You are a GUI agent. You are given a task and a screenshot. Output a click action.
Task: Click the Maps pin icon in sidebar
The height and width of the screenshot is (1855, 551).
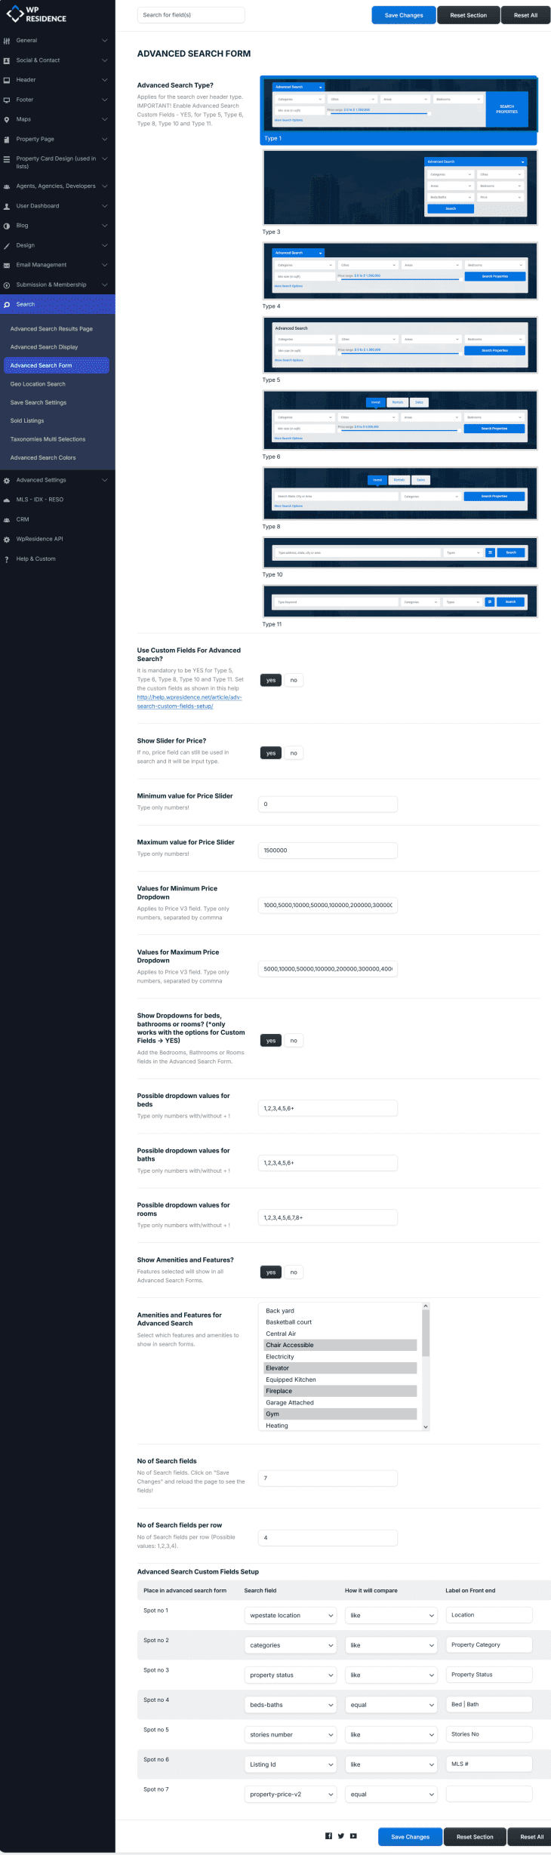[7, 119]
